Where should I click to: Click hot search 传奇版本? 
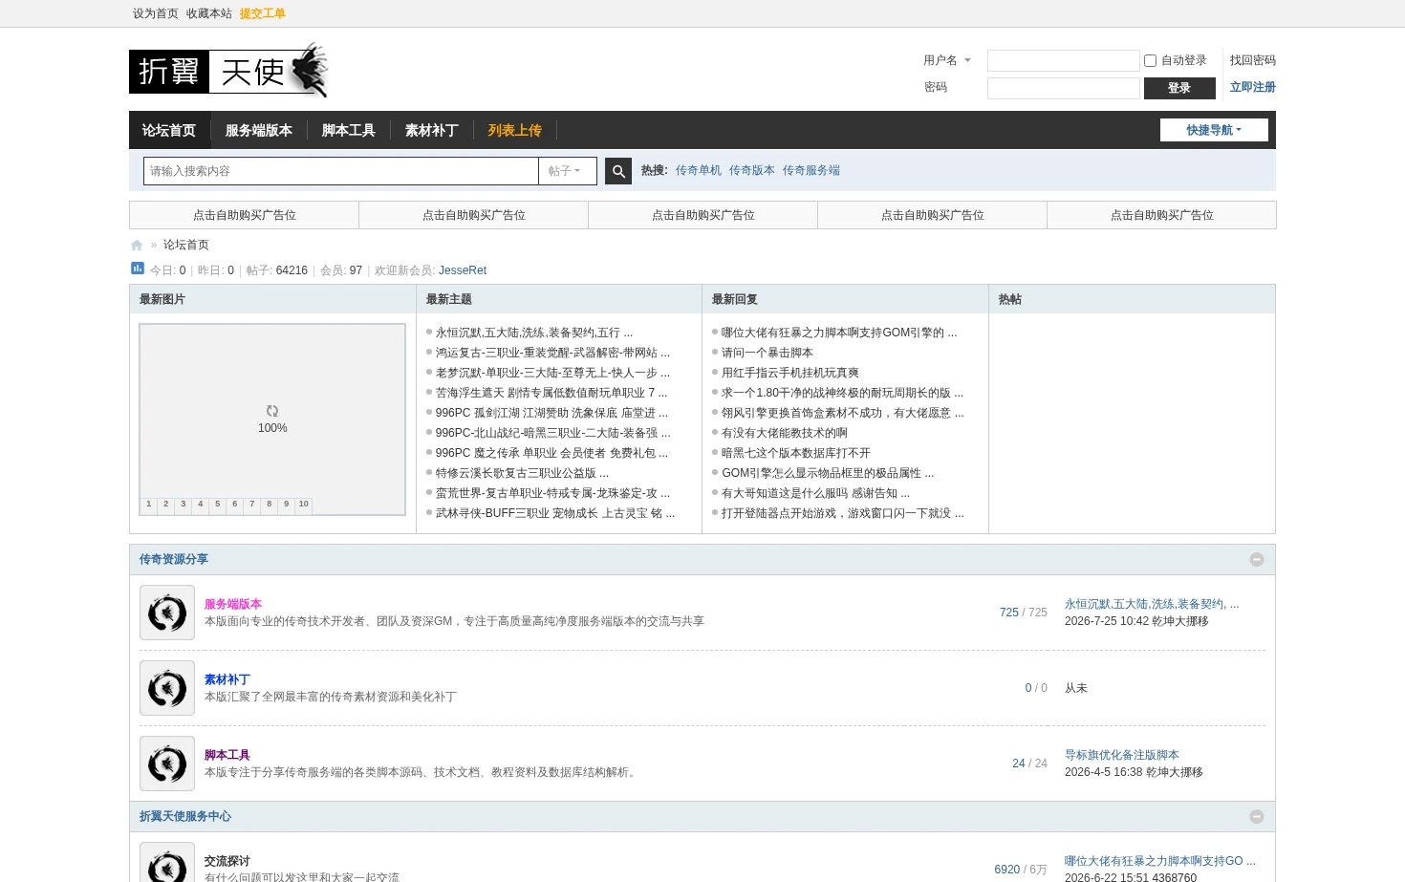752,170
